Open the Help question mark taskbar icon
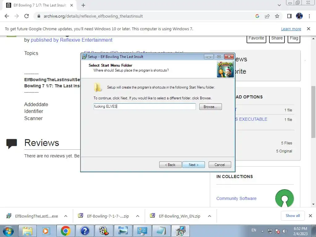This screenshot has width=316, height=237. (x=85, y=231)
